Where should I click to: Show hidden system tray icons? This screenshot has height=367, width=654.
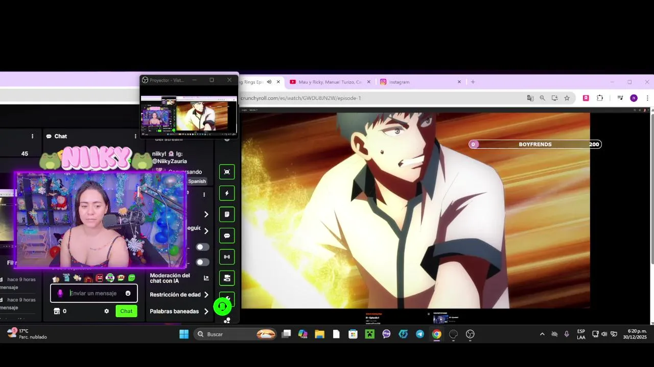[x=542, y=334]
